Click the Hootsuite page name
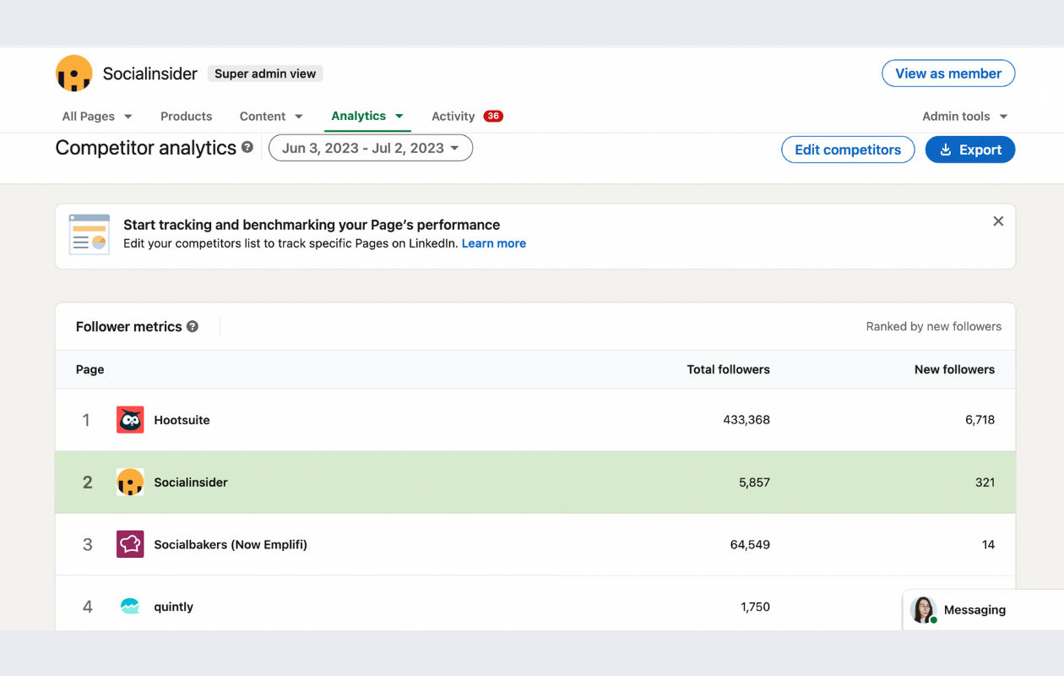The image size is (1064, 676). tap(182, 420)
